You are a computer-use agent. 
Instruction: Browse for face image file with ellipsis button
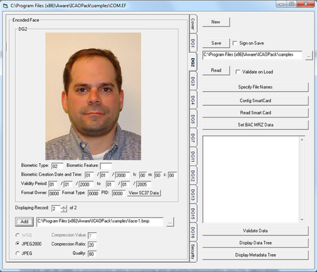click(x=170, y=222)
